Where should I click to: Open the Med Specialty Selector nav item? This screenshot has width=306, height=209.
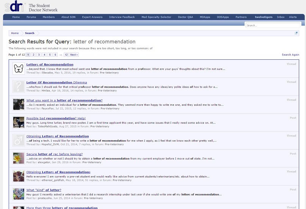[156, 17]
